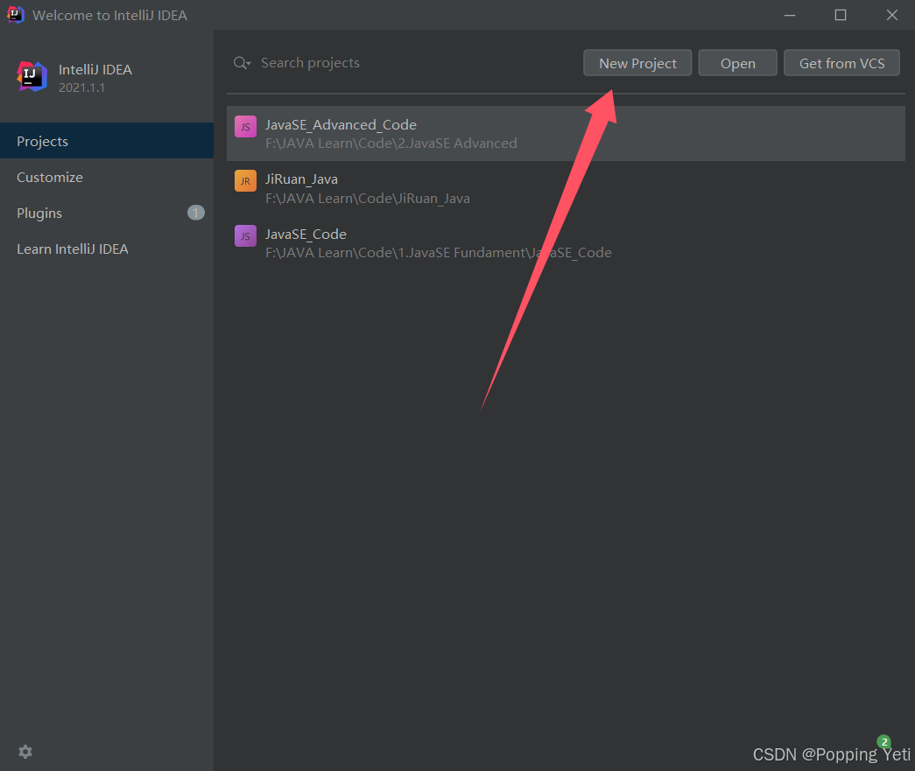Image resolution: width=915 pixels, height=771 pixels.
Task: Click the New Project button
Action: point(637,63)
